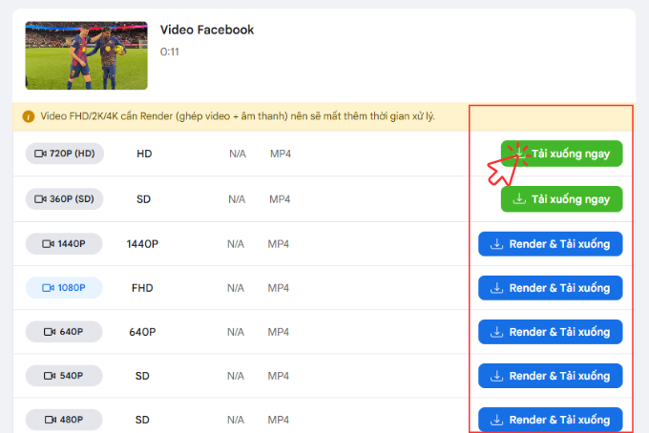Render and download the 640P video

(551, 332)
